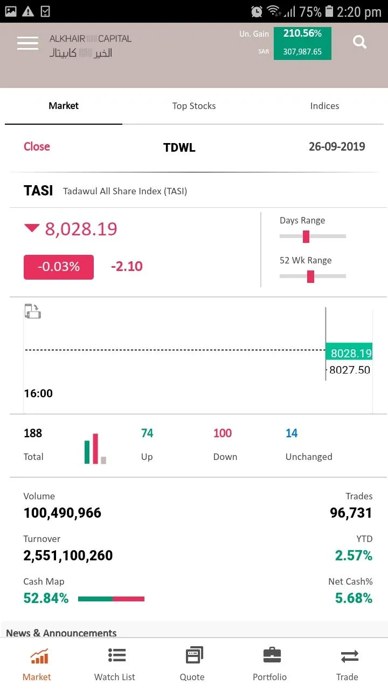Screen dimensions: 388x691
Task: Open the News & Announcements section
Action: pos(61,633)
